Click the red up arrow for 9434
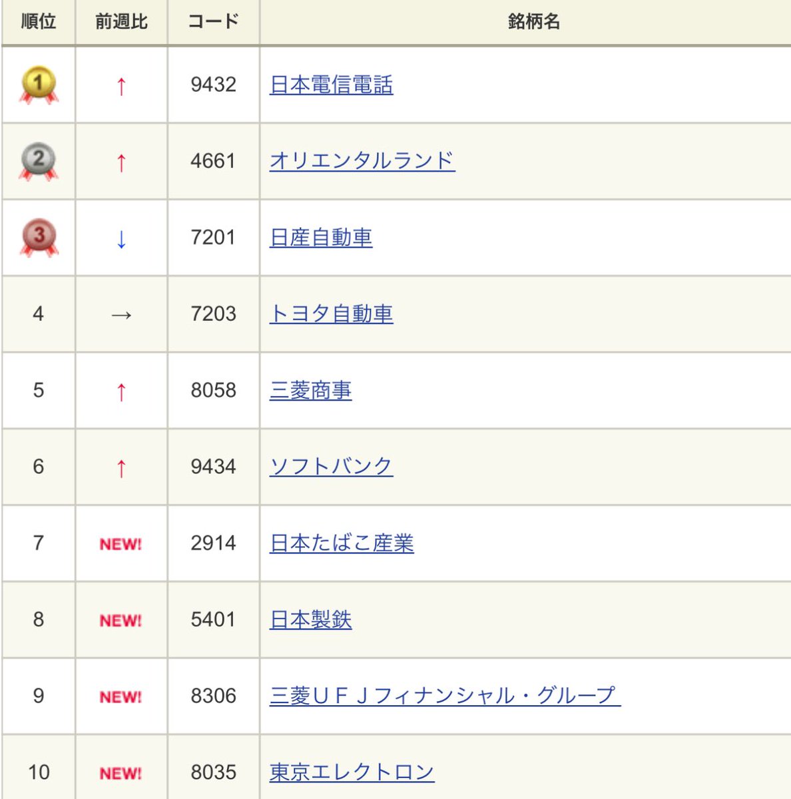Viewport: 791px width, 799px height. (x=121, y=468)
